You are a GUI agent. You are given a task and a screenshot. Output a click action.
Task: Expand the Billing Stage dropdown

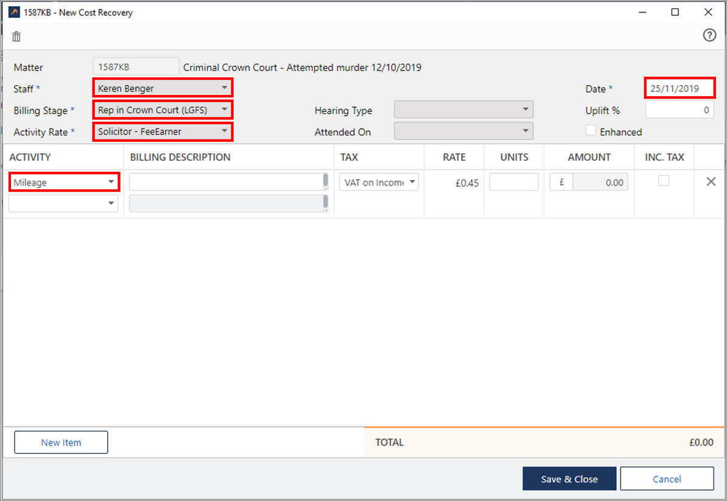pyautogui.click(x=162, y=110)
